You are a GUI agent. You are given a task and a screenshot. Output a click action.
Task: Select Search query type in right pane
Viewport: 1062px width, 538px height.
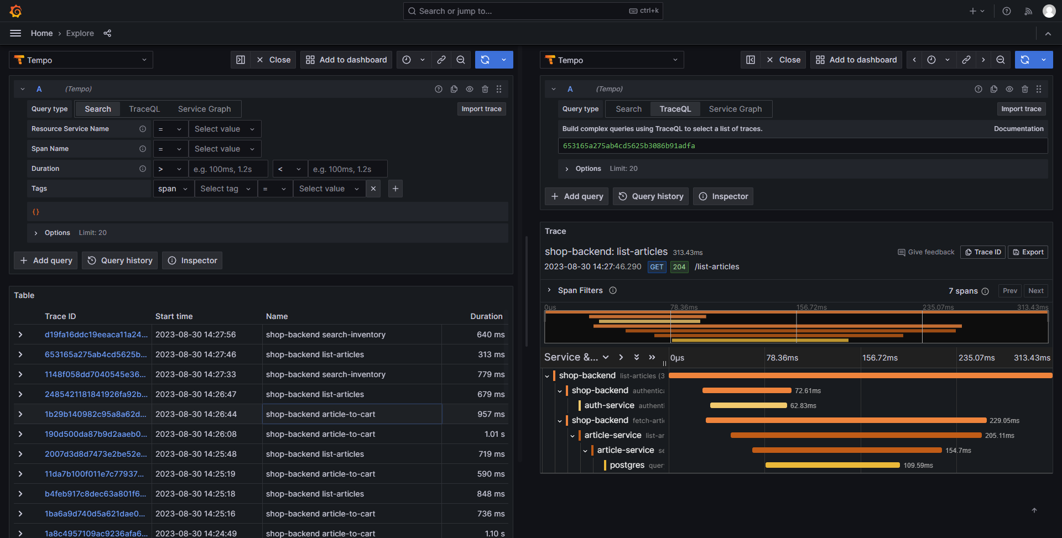[x=629, y=109]
